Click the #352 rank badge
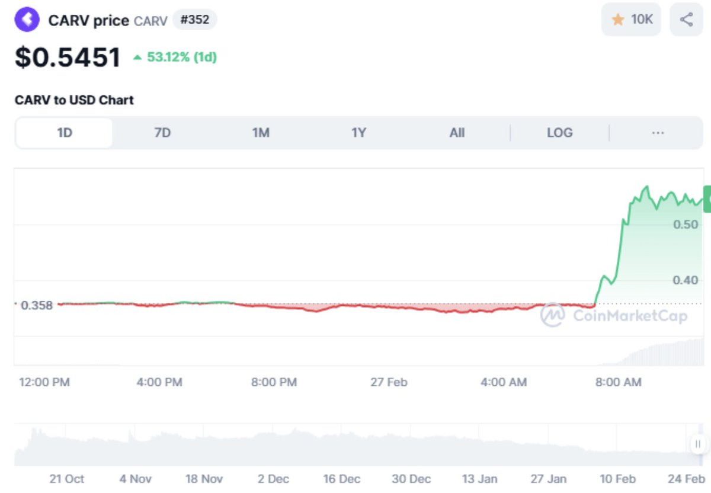The width and height of the screenshot is (711, 493). [194, 20]
